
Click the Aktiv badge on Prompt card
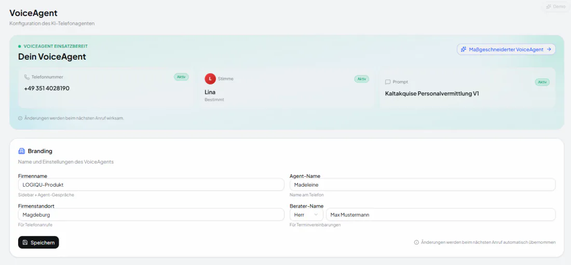pyautogui.click(x=542, y=82)
